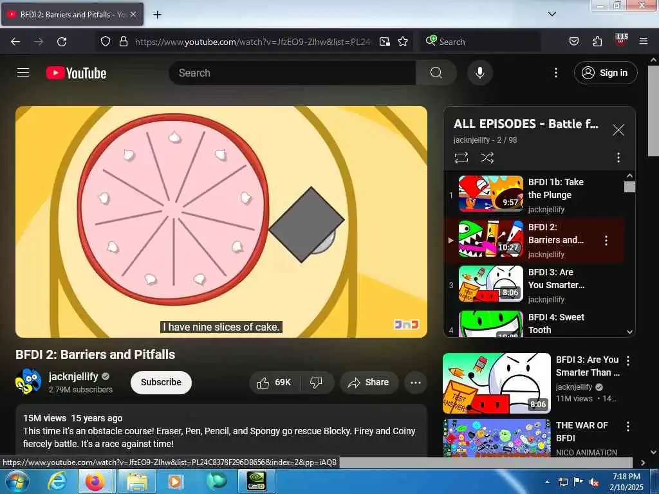This screenshot has width=659, height=494.
Task: Open recommended BFDI 3 video thumbnail
Action: [x=496, y=383]
